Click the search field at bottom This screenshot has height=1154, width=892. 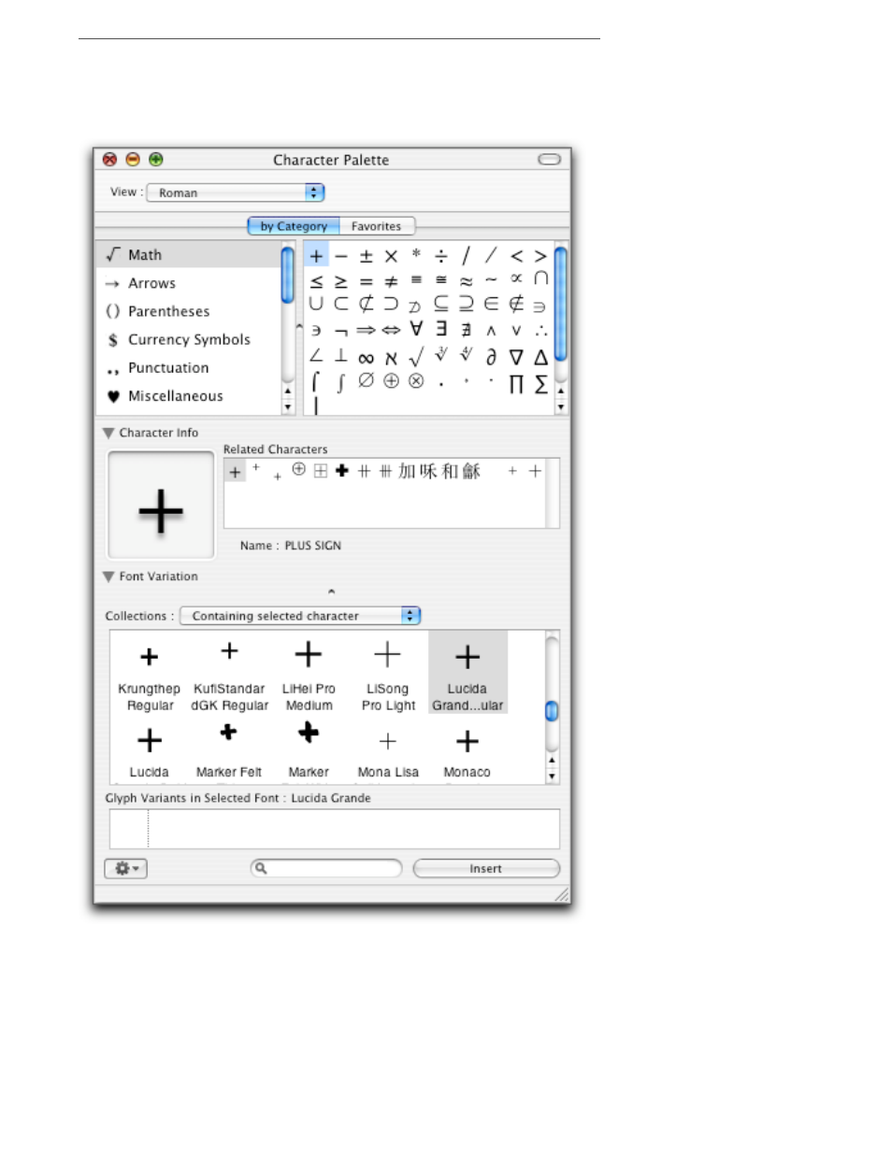tap(326, 868)
